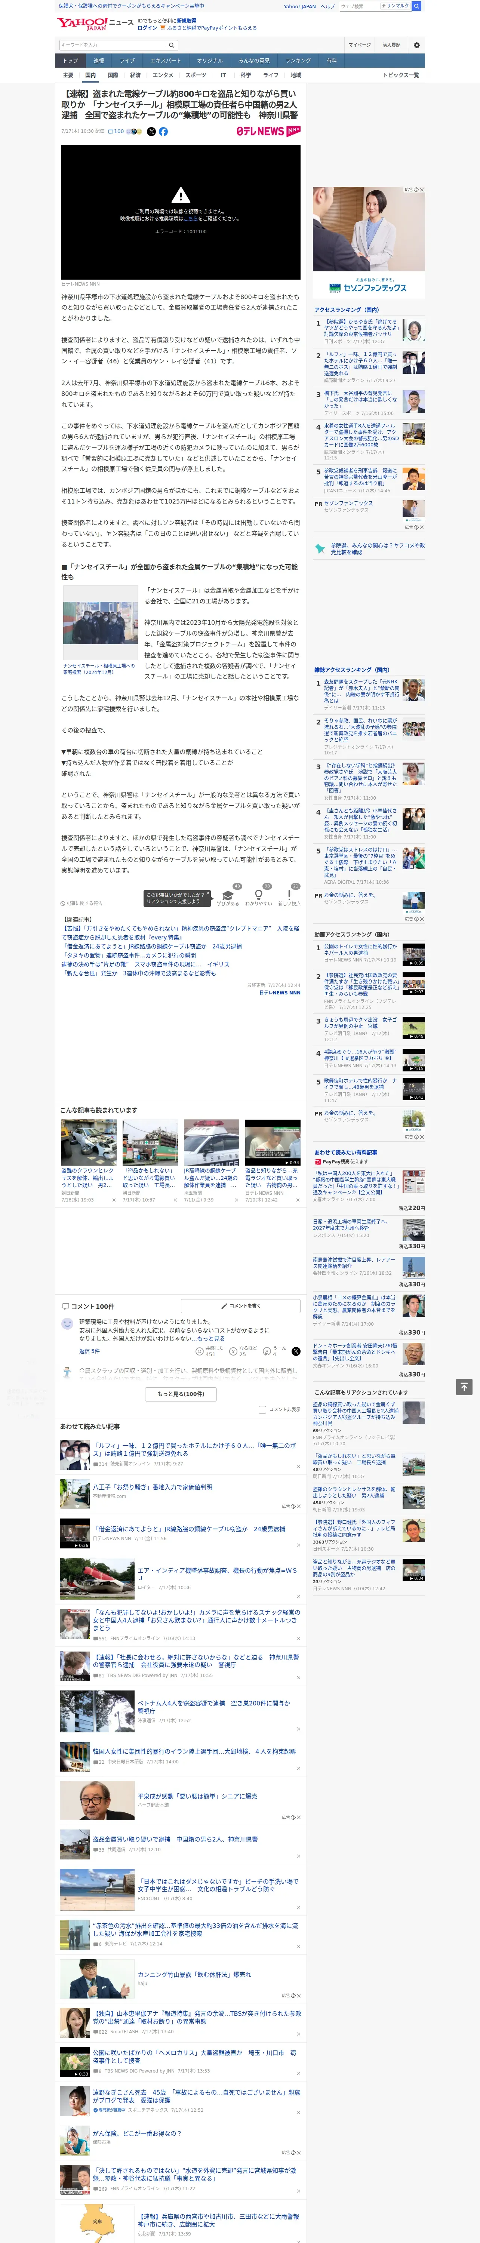Click the ログイン link
Viewport: 480px width, 2243px height.
tap(147, 28)
